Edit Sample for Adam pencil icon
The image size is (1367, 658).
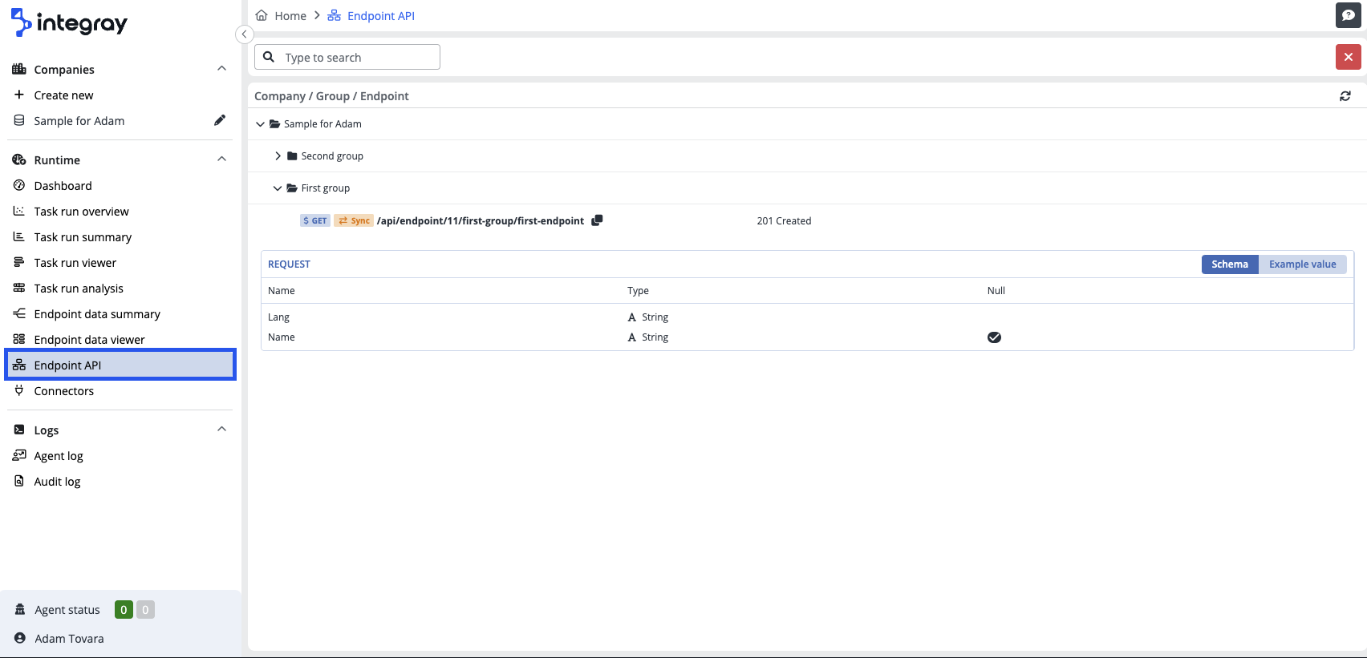(x=219, y=120)
